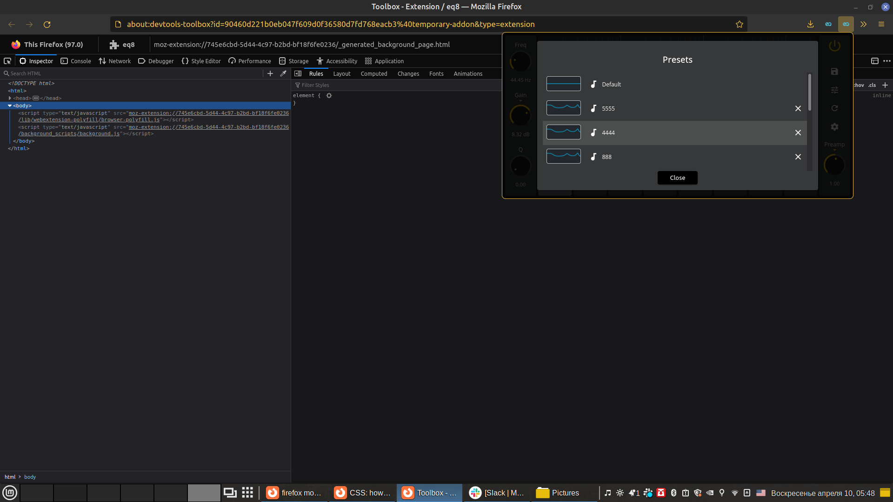
Task: Open the background.js script link
Action: tap(70, 134)
